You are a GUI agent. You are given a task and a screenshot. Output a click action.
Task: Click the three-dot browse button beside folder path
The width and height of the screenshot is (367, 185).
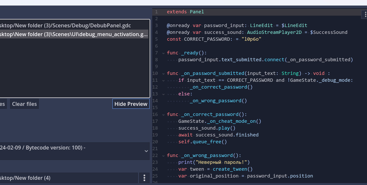tap(144, 178)
